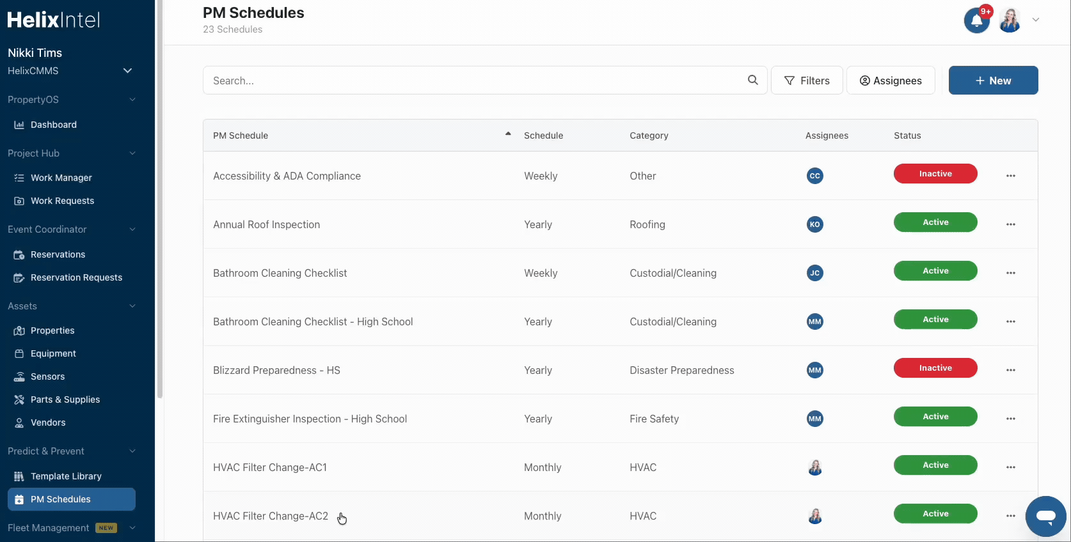
Task: Open more options for Accessibility & ADA Compliance
Action: click(x=1011, y=176)
